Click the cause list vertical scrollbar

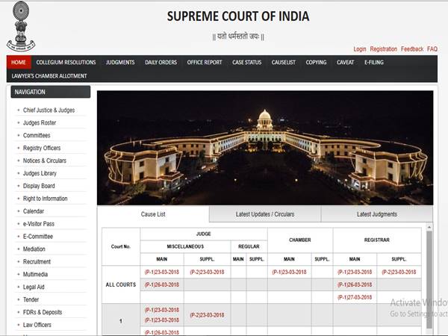click(429, 279)
